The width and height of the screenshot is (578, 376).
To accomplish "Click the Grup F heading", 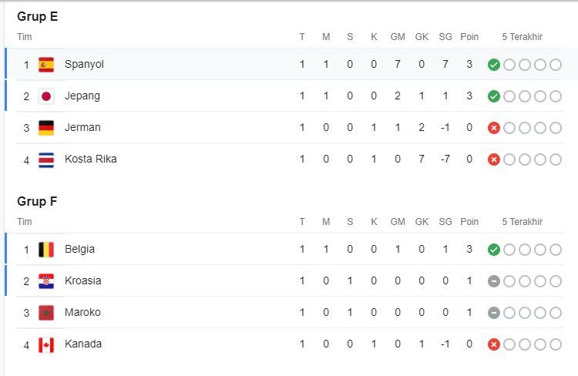I will coord(38,202).
